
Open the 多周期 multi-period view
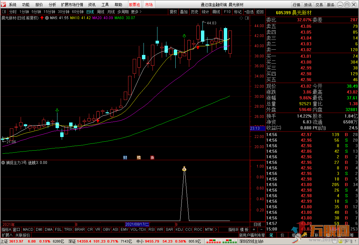coord(123,12)
